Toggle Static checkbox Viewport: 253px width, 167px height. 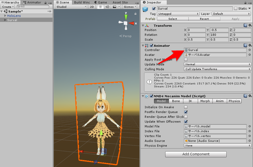coord(236,9)
